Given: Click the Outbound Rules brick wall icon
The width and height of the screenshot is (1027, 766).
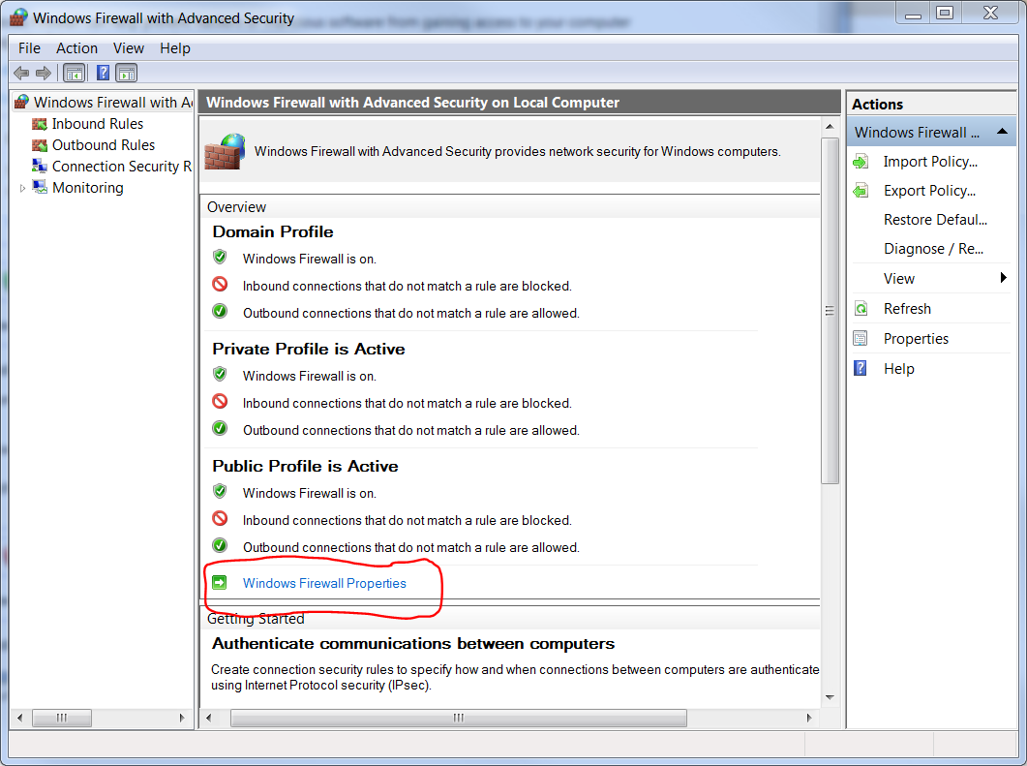Looking at the screenshot, I should [x=40, y=145].
